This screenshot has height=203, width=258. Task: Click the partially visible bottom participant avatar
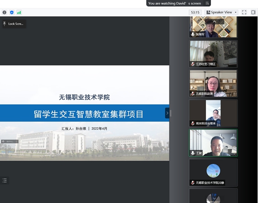(x=213, y=198)
